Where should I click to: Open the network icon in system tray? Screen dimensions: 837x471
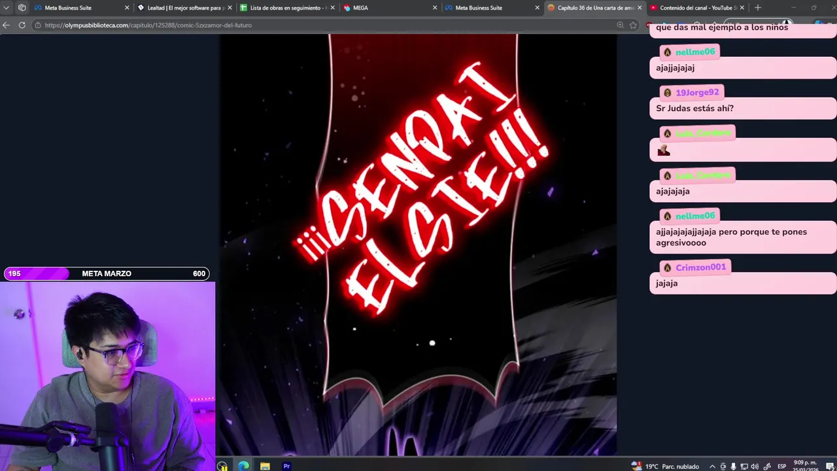tap(744, 466)
